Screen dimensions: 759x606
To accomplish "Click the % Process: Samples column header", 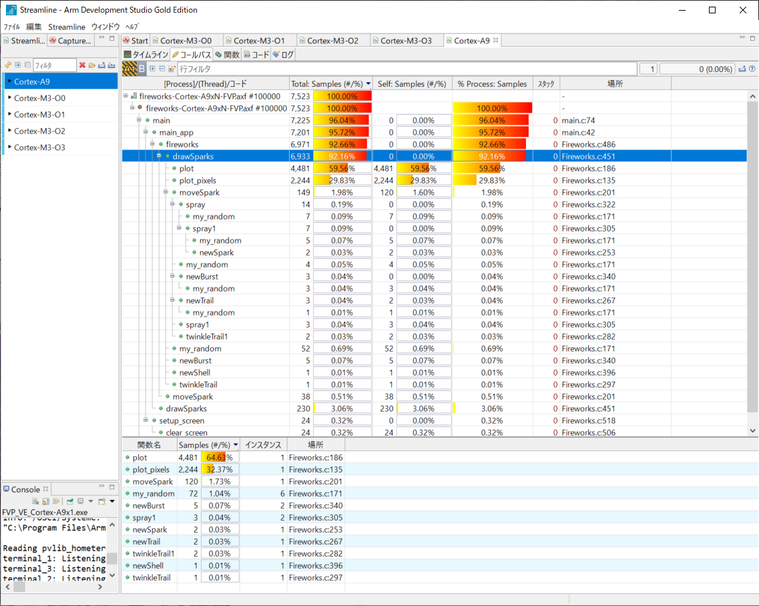I will pyautogui.click(x=492, y=83).
